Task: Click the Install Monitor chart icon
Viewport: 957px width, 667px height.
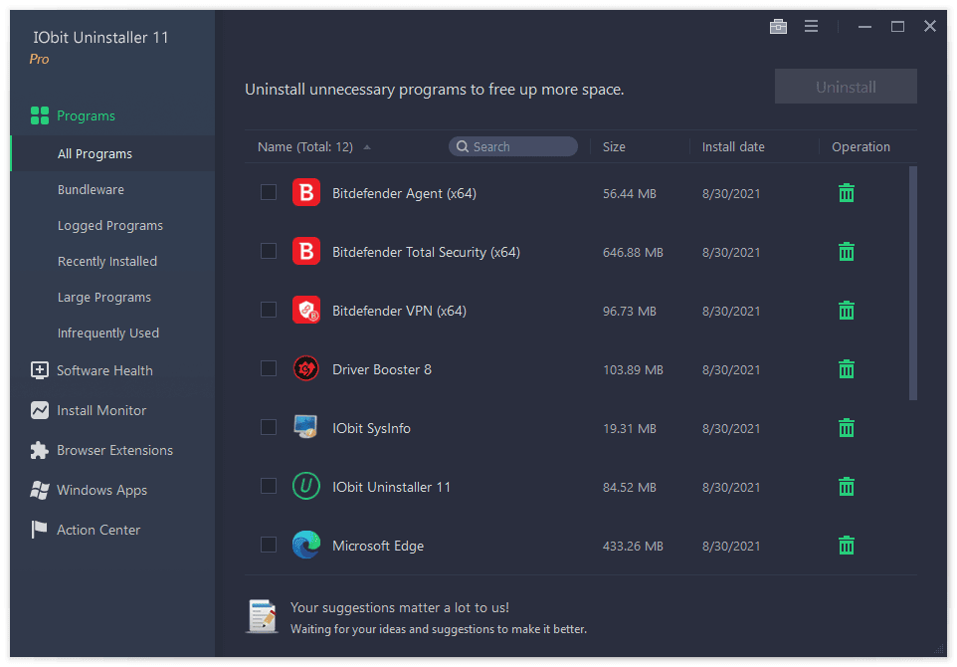Action: click(40, 410)
